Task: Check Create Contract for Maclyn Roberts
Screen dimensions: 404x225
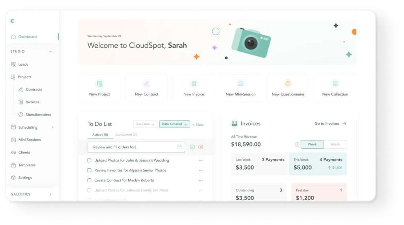Action: pos(89,180)
